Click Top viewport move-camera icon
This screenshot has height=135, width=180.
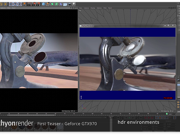(169, 8)
